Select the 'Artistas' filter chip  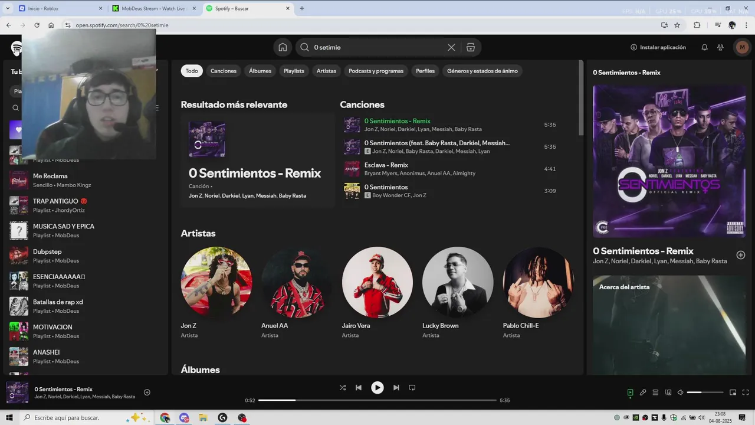click(326, 71)
